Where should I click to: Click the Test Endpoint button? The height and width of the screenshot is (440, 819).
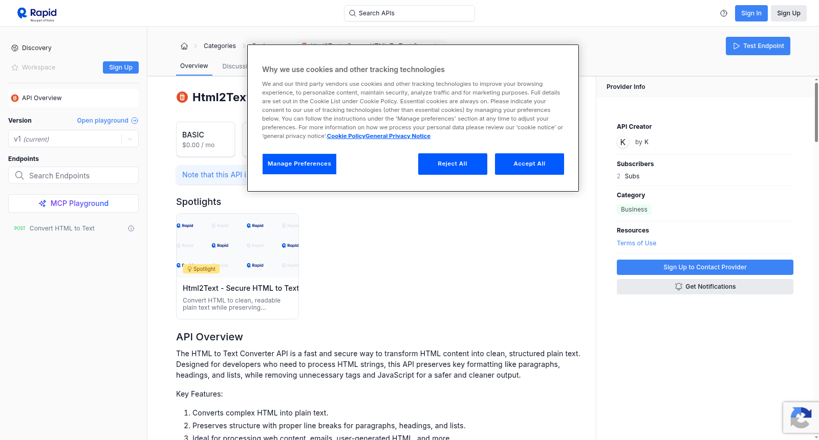pos(758,46)
